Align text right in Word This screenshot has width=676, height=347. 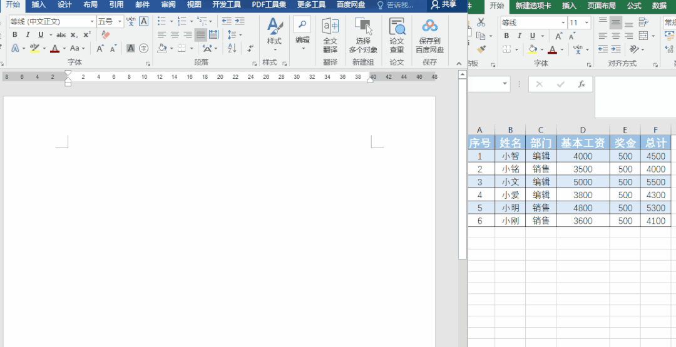(x=188, y=35)
